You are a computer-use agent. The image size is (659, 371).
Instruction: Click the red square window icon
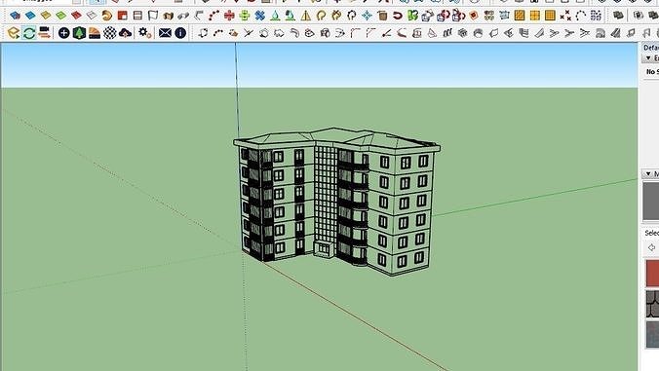pos(122,16)
